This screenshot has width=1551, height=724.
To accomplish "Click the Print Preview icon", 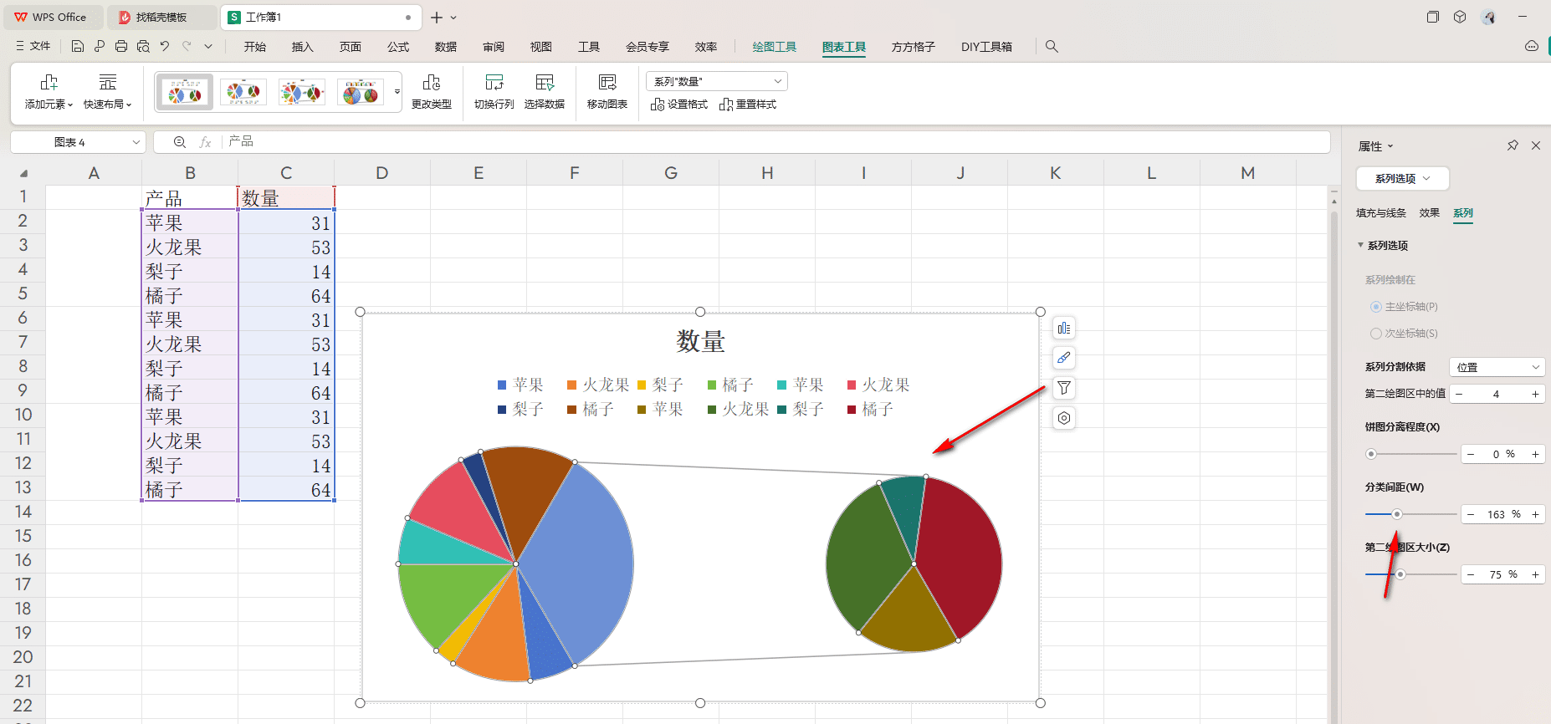I will coord(143,47).
